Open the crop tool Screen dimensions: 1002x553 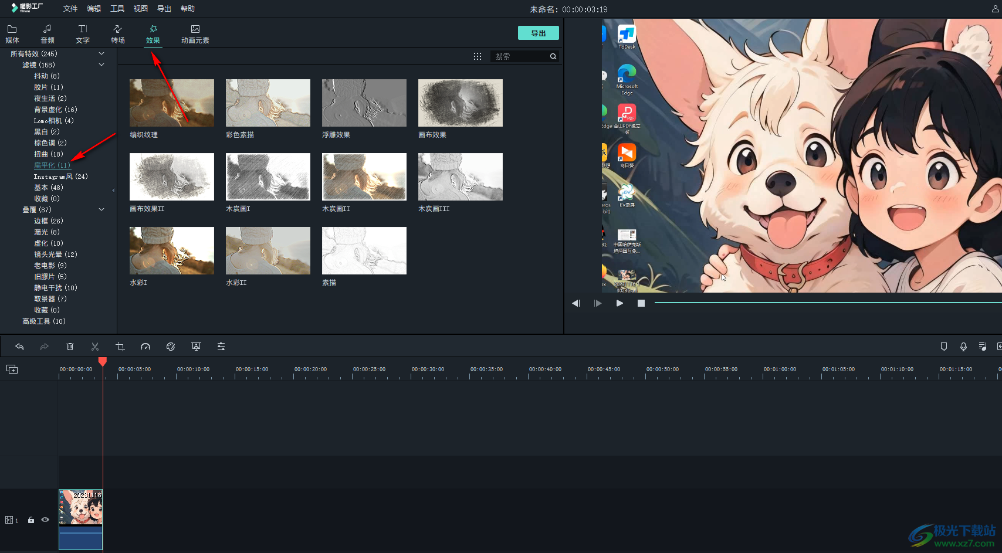(x=120, y=347)
